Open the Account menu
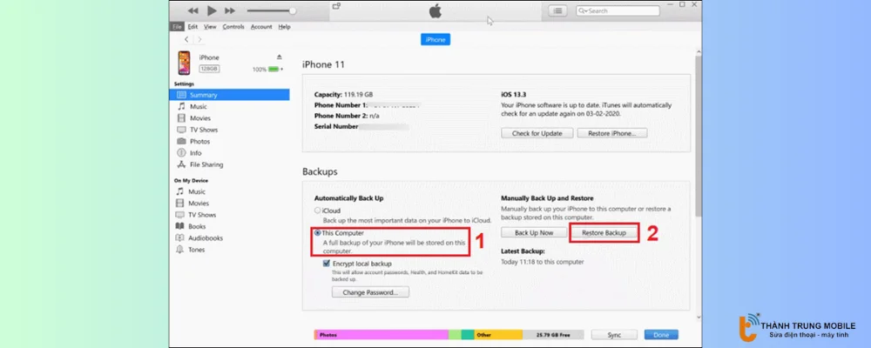 coord(261,27)
